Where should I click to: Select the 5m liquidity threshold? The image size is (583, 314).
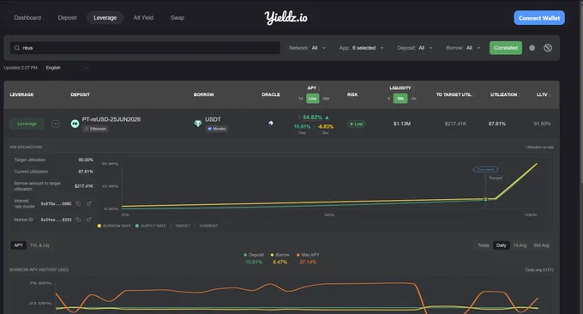coord(414,99)
